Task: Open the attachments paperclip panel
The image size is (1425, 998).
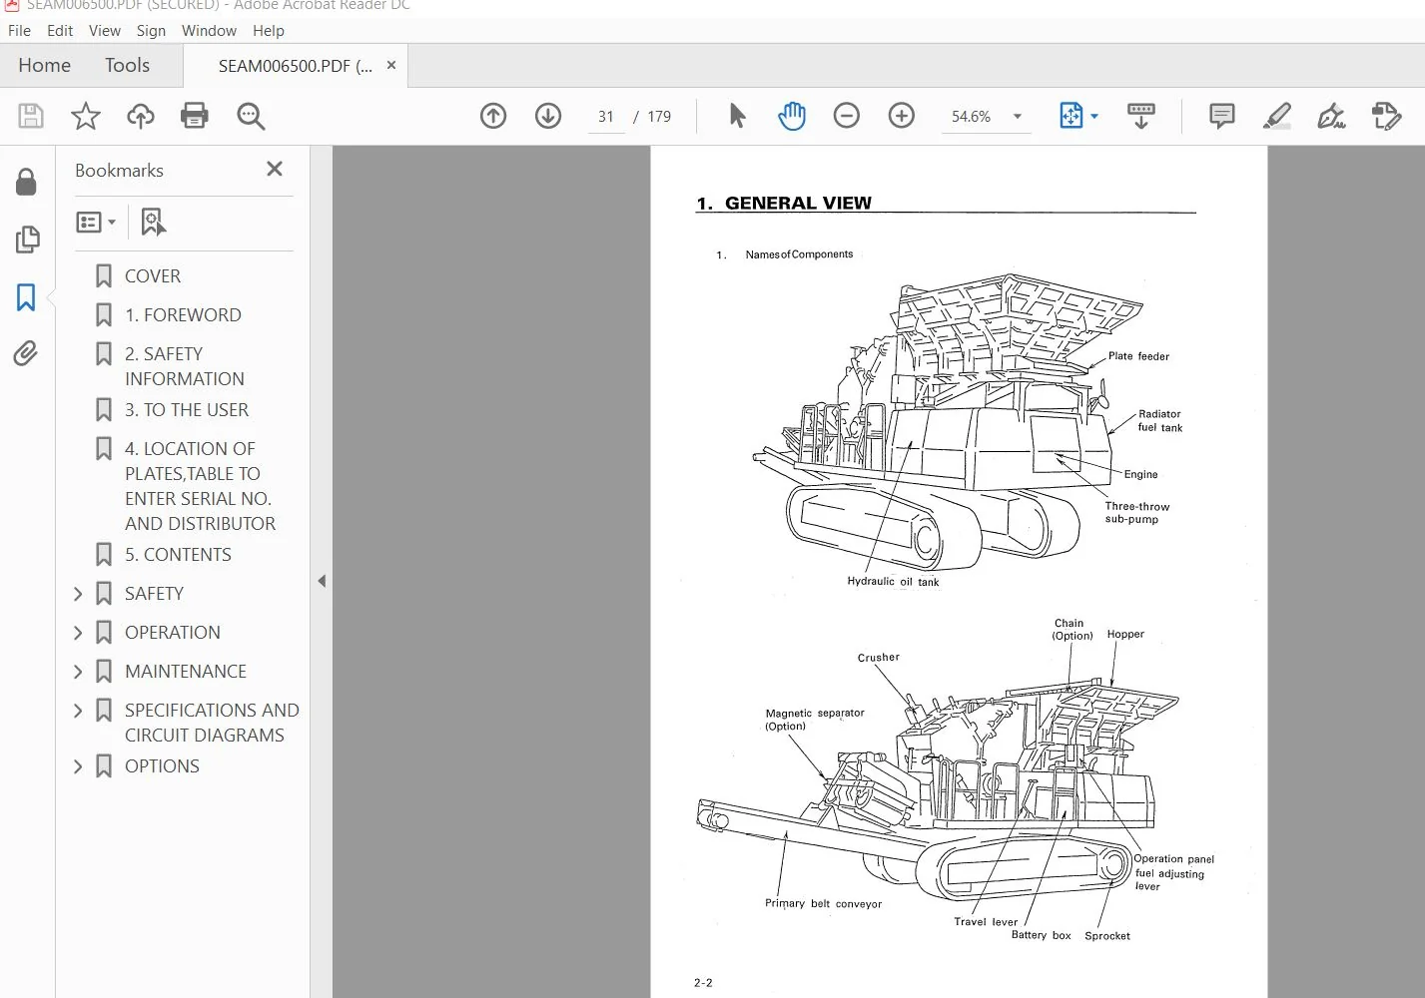Action: [x=26, y=353]
